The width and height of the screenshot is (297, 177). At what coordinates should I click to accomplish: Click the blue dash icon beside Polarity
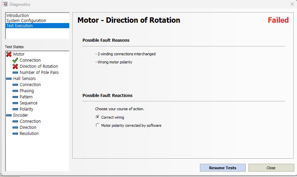point(15,109)
